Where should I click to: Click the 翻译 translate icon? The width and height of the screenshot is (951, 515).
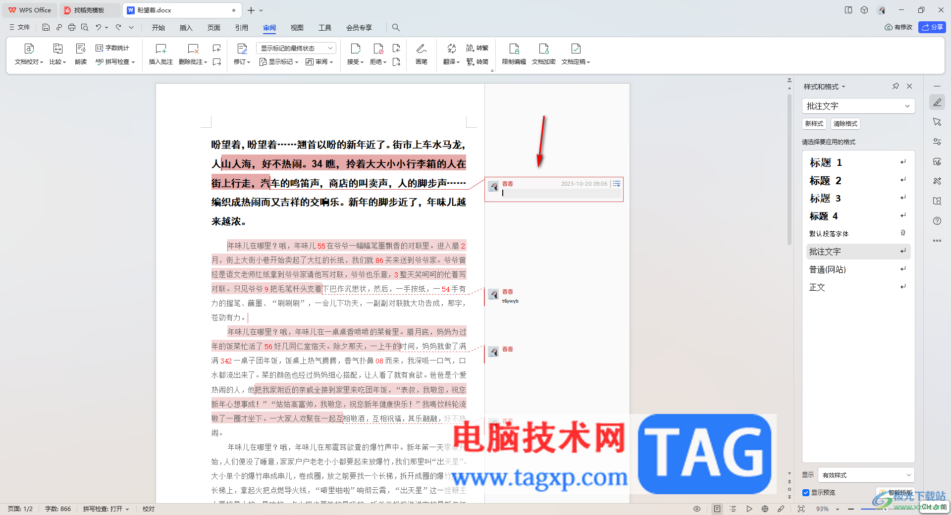click(x=451, y=49)
